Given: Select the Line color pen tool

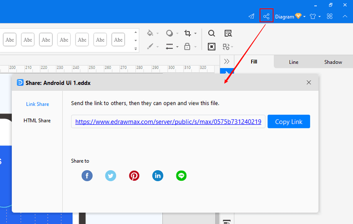Looking at the screenshot, I should tap(150, 46).
